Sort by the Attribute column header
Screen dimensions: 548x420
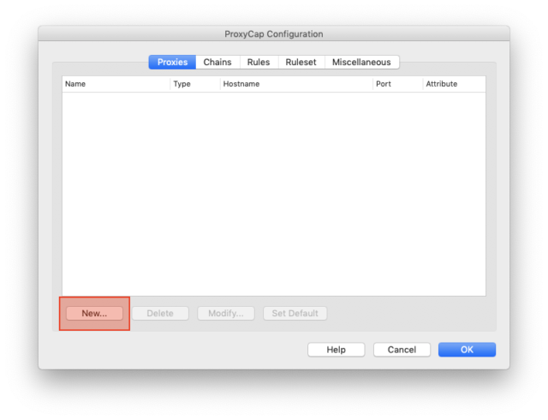[x=455, y=84]
